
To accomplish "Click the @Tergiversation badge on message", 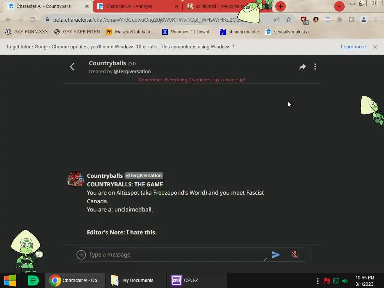I will coord(144,175).
